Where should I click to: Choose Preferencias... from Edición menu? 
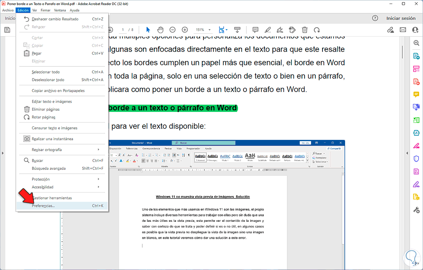point(62,206)
